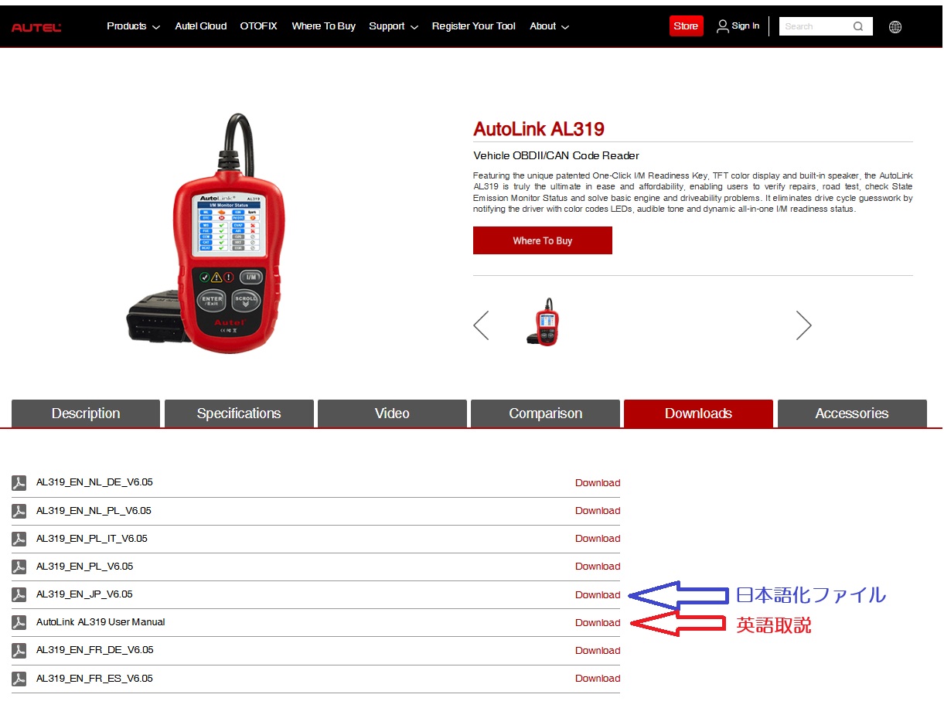This screenshot has height=708, width=944.
Task: Expand the Products menu
Action: (133, 26)
